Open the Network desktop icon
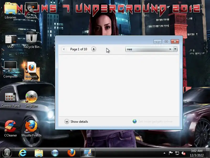 (31, 11)
